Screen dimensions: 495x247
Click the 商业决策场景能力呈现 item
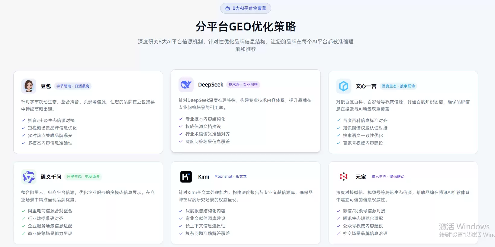[x=47, y=233]
